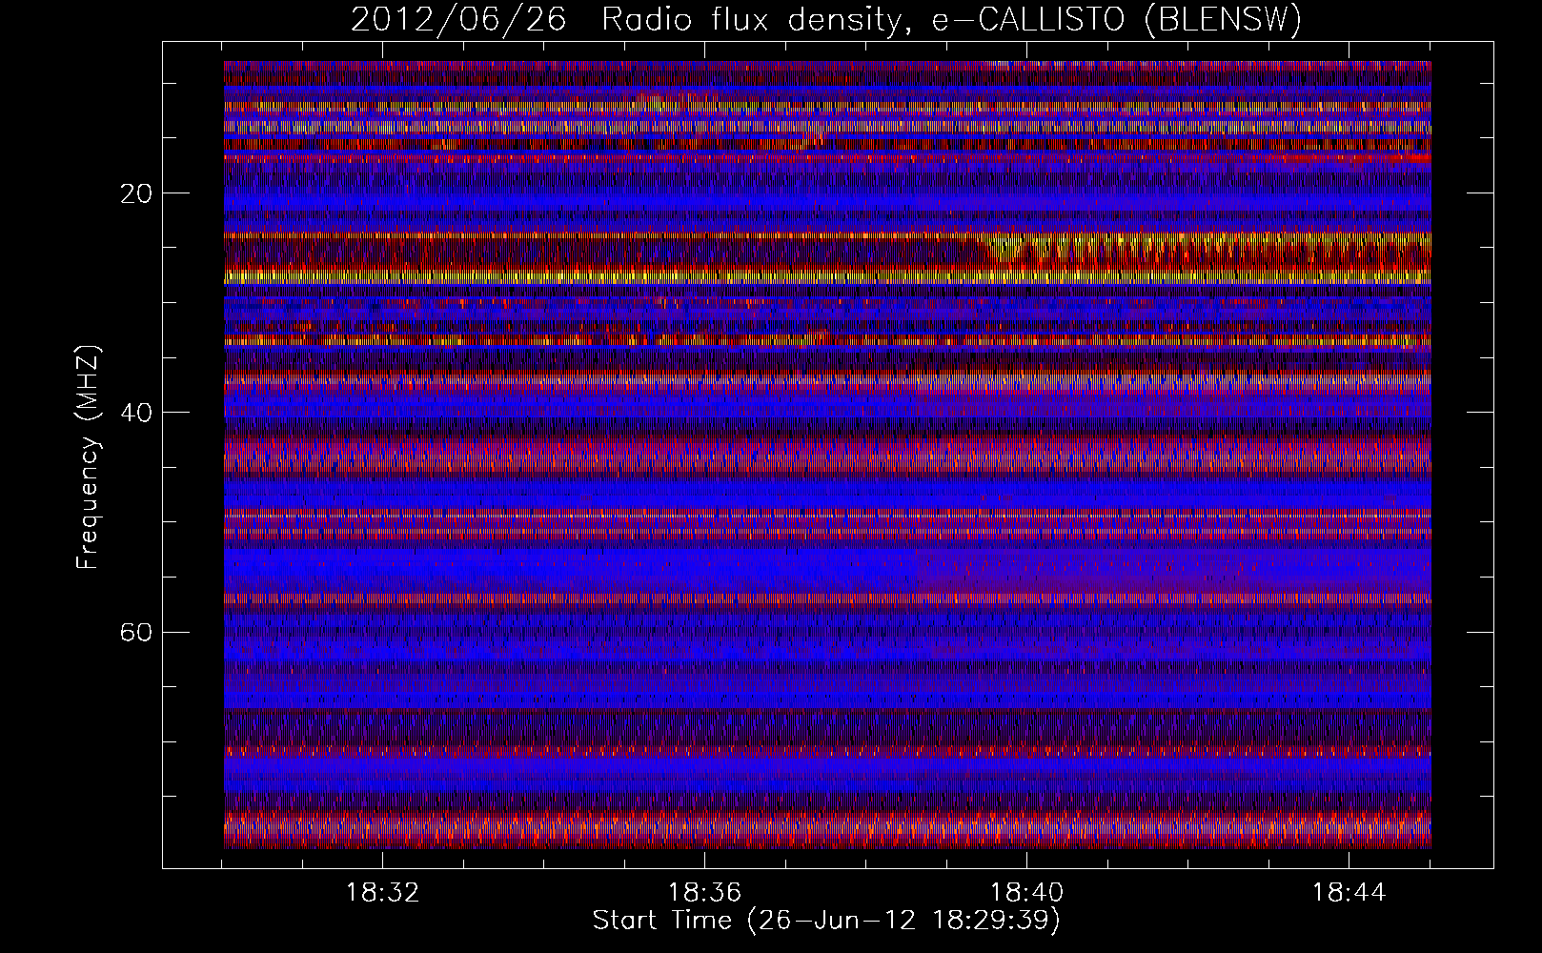Click the 18:40 time tick label
Screen dimensions: 1542x953
coord(1026,893)
